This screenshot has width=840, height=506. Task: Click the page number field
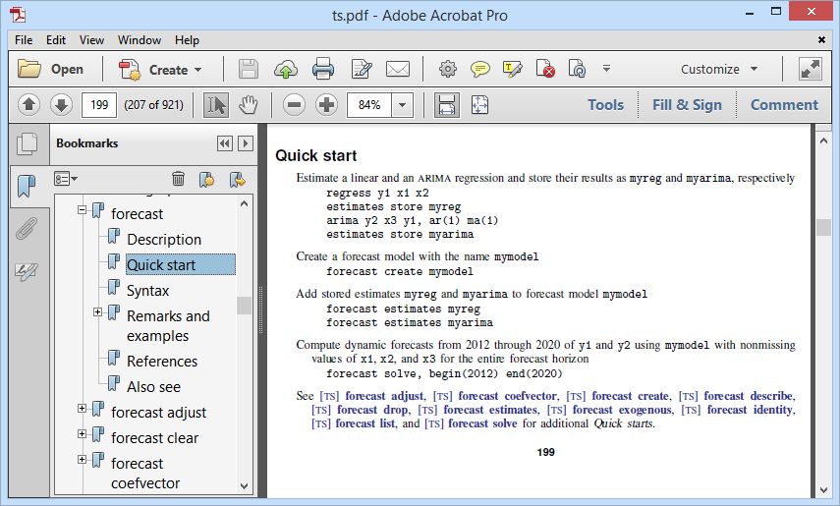98,104
